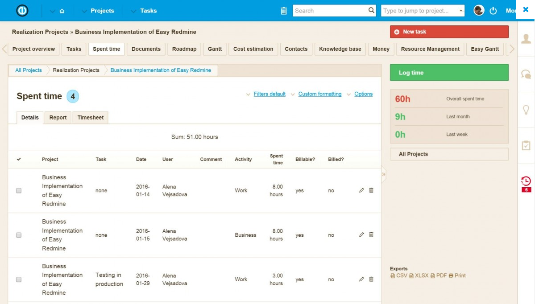Expand the home menu dropdown arrow
535x304 pixels.
point(52,11)
